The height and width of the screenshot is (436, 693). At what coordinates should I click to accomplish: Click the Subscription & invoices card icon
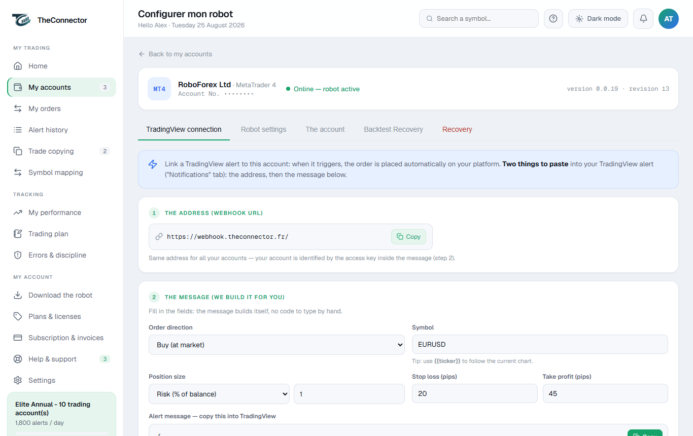coord(18,338)
